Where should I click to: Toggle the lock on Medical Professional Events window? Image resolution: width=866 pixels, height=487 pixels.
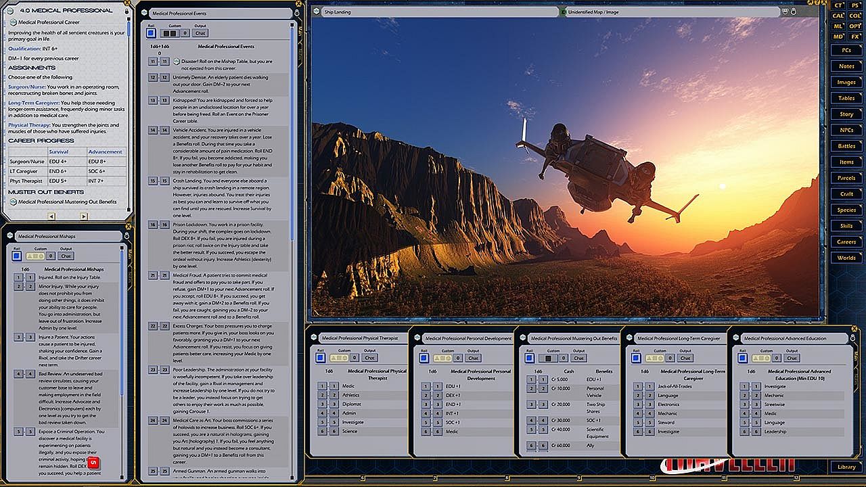click(298, 13)
